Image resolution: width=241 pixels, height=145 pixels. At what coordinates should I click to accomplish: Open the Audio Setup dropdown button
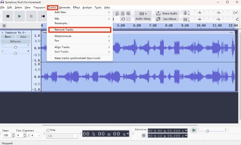tap(143, 16)
